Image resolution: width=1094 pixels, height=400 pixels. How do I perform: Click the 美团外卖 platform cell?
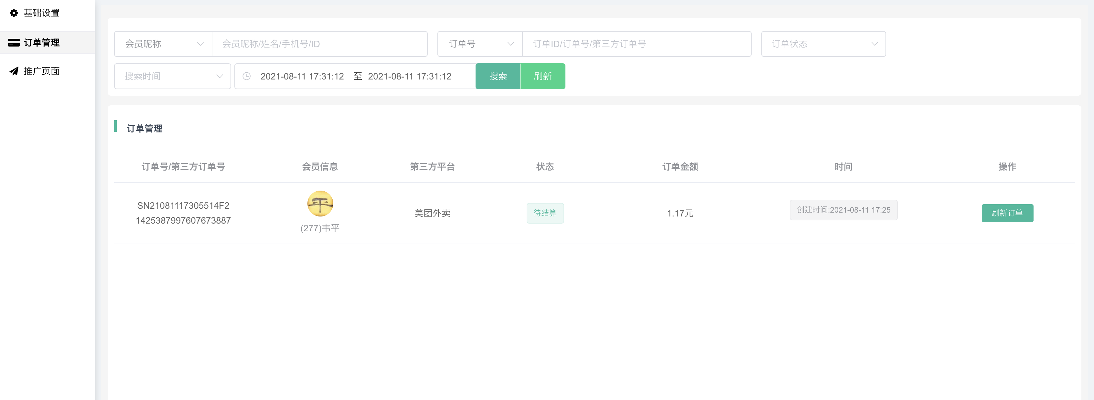coord(432,213)
